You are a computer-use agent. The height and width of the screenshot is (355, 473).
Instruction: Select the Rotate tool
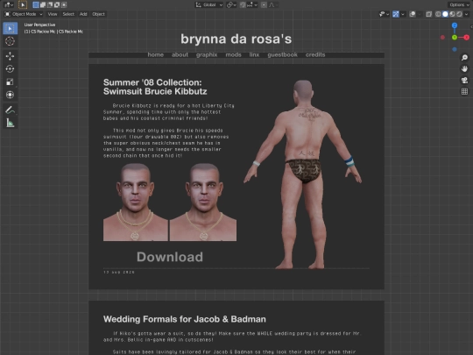point(10,69)
